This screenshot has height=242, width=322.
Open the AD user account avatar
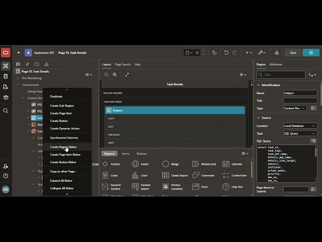6,190
